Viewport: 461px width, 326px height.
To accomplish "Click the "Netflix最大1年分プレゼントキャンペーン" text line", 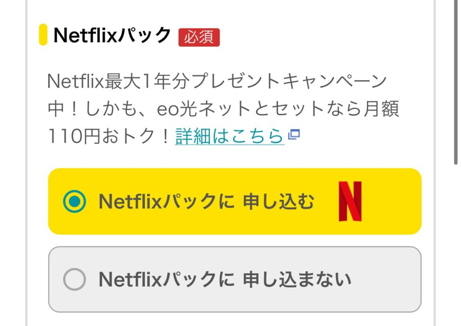I will coord(217,82).
